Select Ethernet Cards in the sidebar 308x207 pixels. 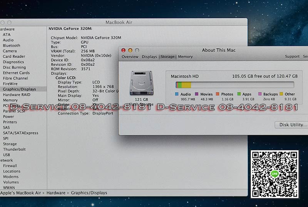point(16,73)
